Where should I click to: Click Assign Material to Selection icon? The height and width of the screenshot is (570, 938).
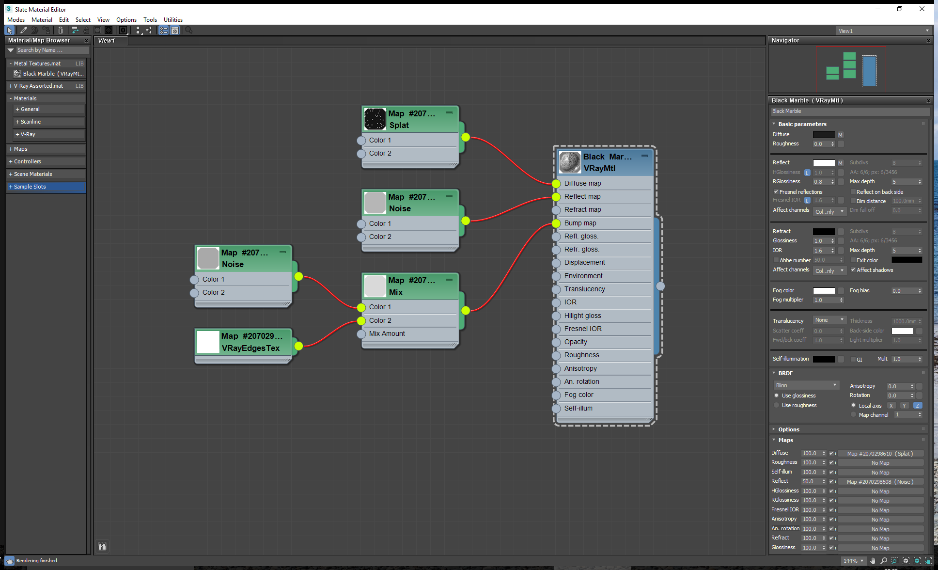coord(47,30)
